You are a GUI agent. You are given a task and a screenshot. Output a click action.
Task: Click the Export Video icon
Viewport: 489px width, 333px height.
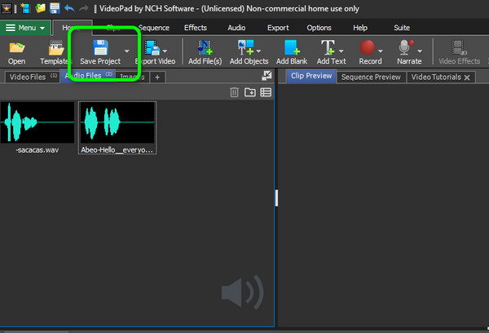(x=152, y=48)
